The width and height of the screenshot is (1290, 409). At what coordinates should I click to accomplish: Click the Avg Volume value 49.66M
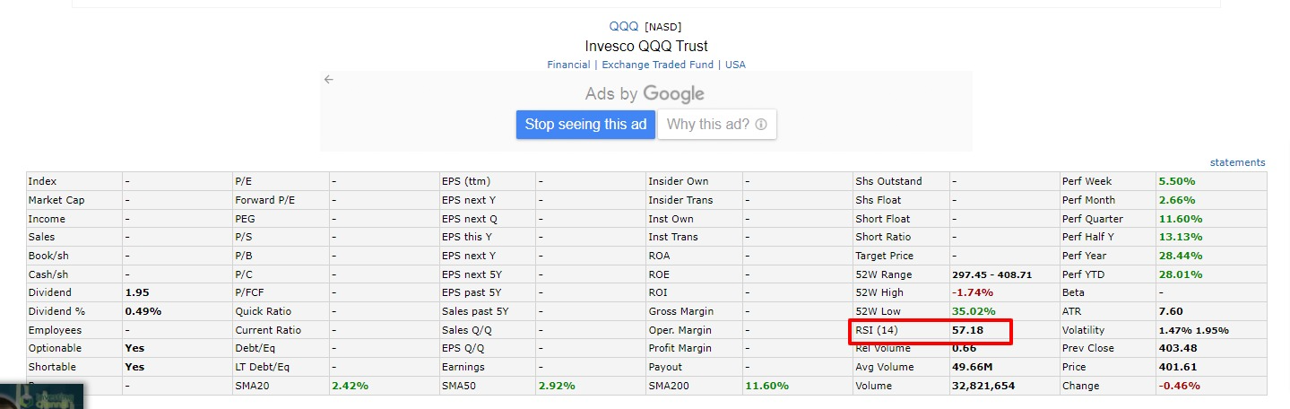click(973, 367)
